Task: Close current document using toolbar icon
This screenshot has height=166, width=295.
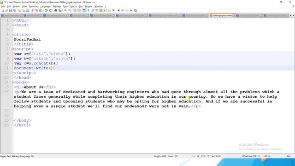Action: [19, 10]
